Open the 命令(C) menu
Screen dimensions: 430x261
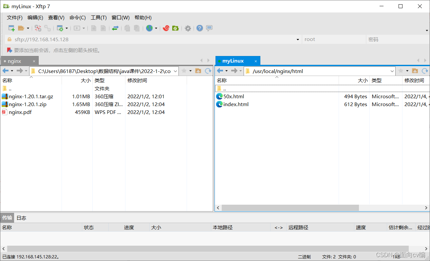pyautogui.click(x=78, y=18)
